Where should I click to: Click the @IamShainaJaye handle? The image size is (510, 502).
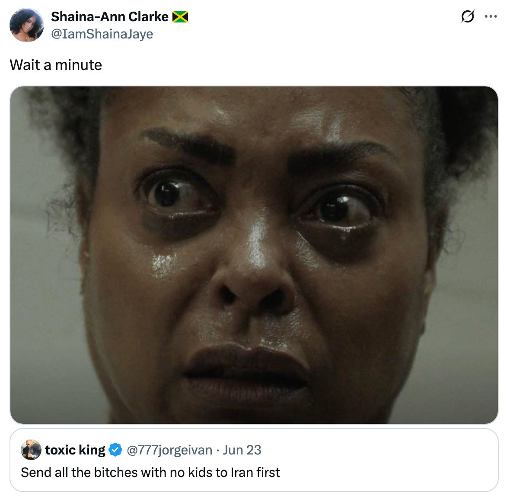click(x=102, y=34)
